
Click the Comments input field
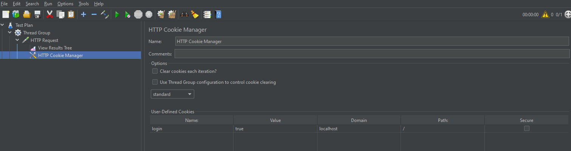tap(372, 54)
